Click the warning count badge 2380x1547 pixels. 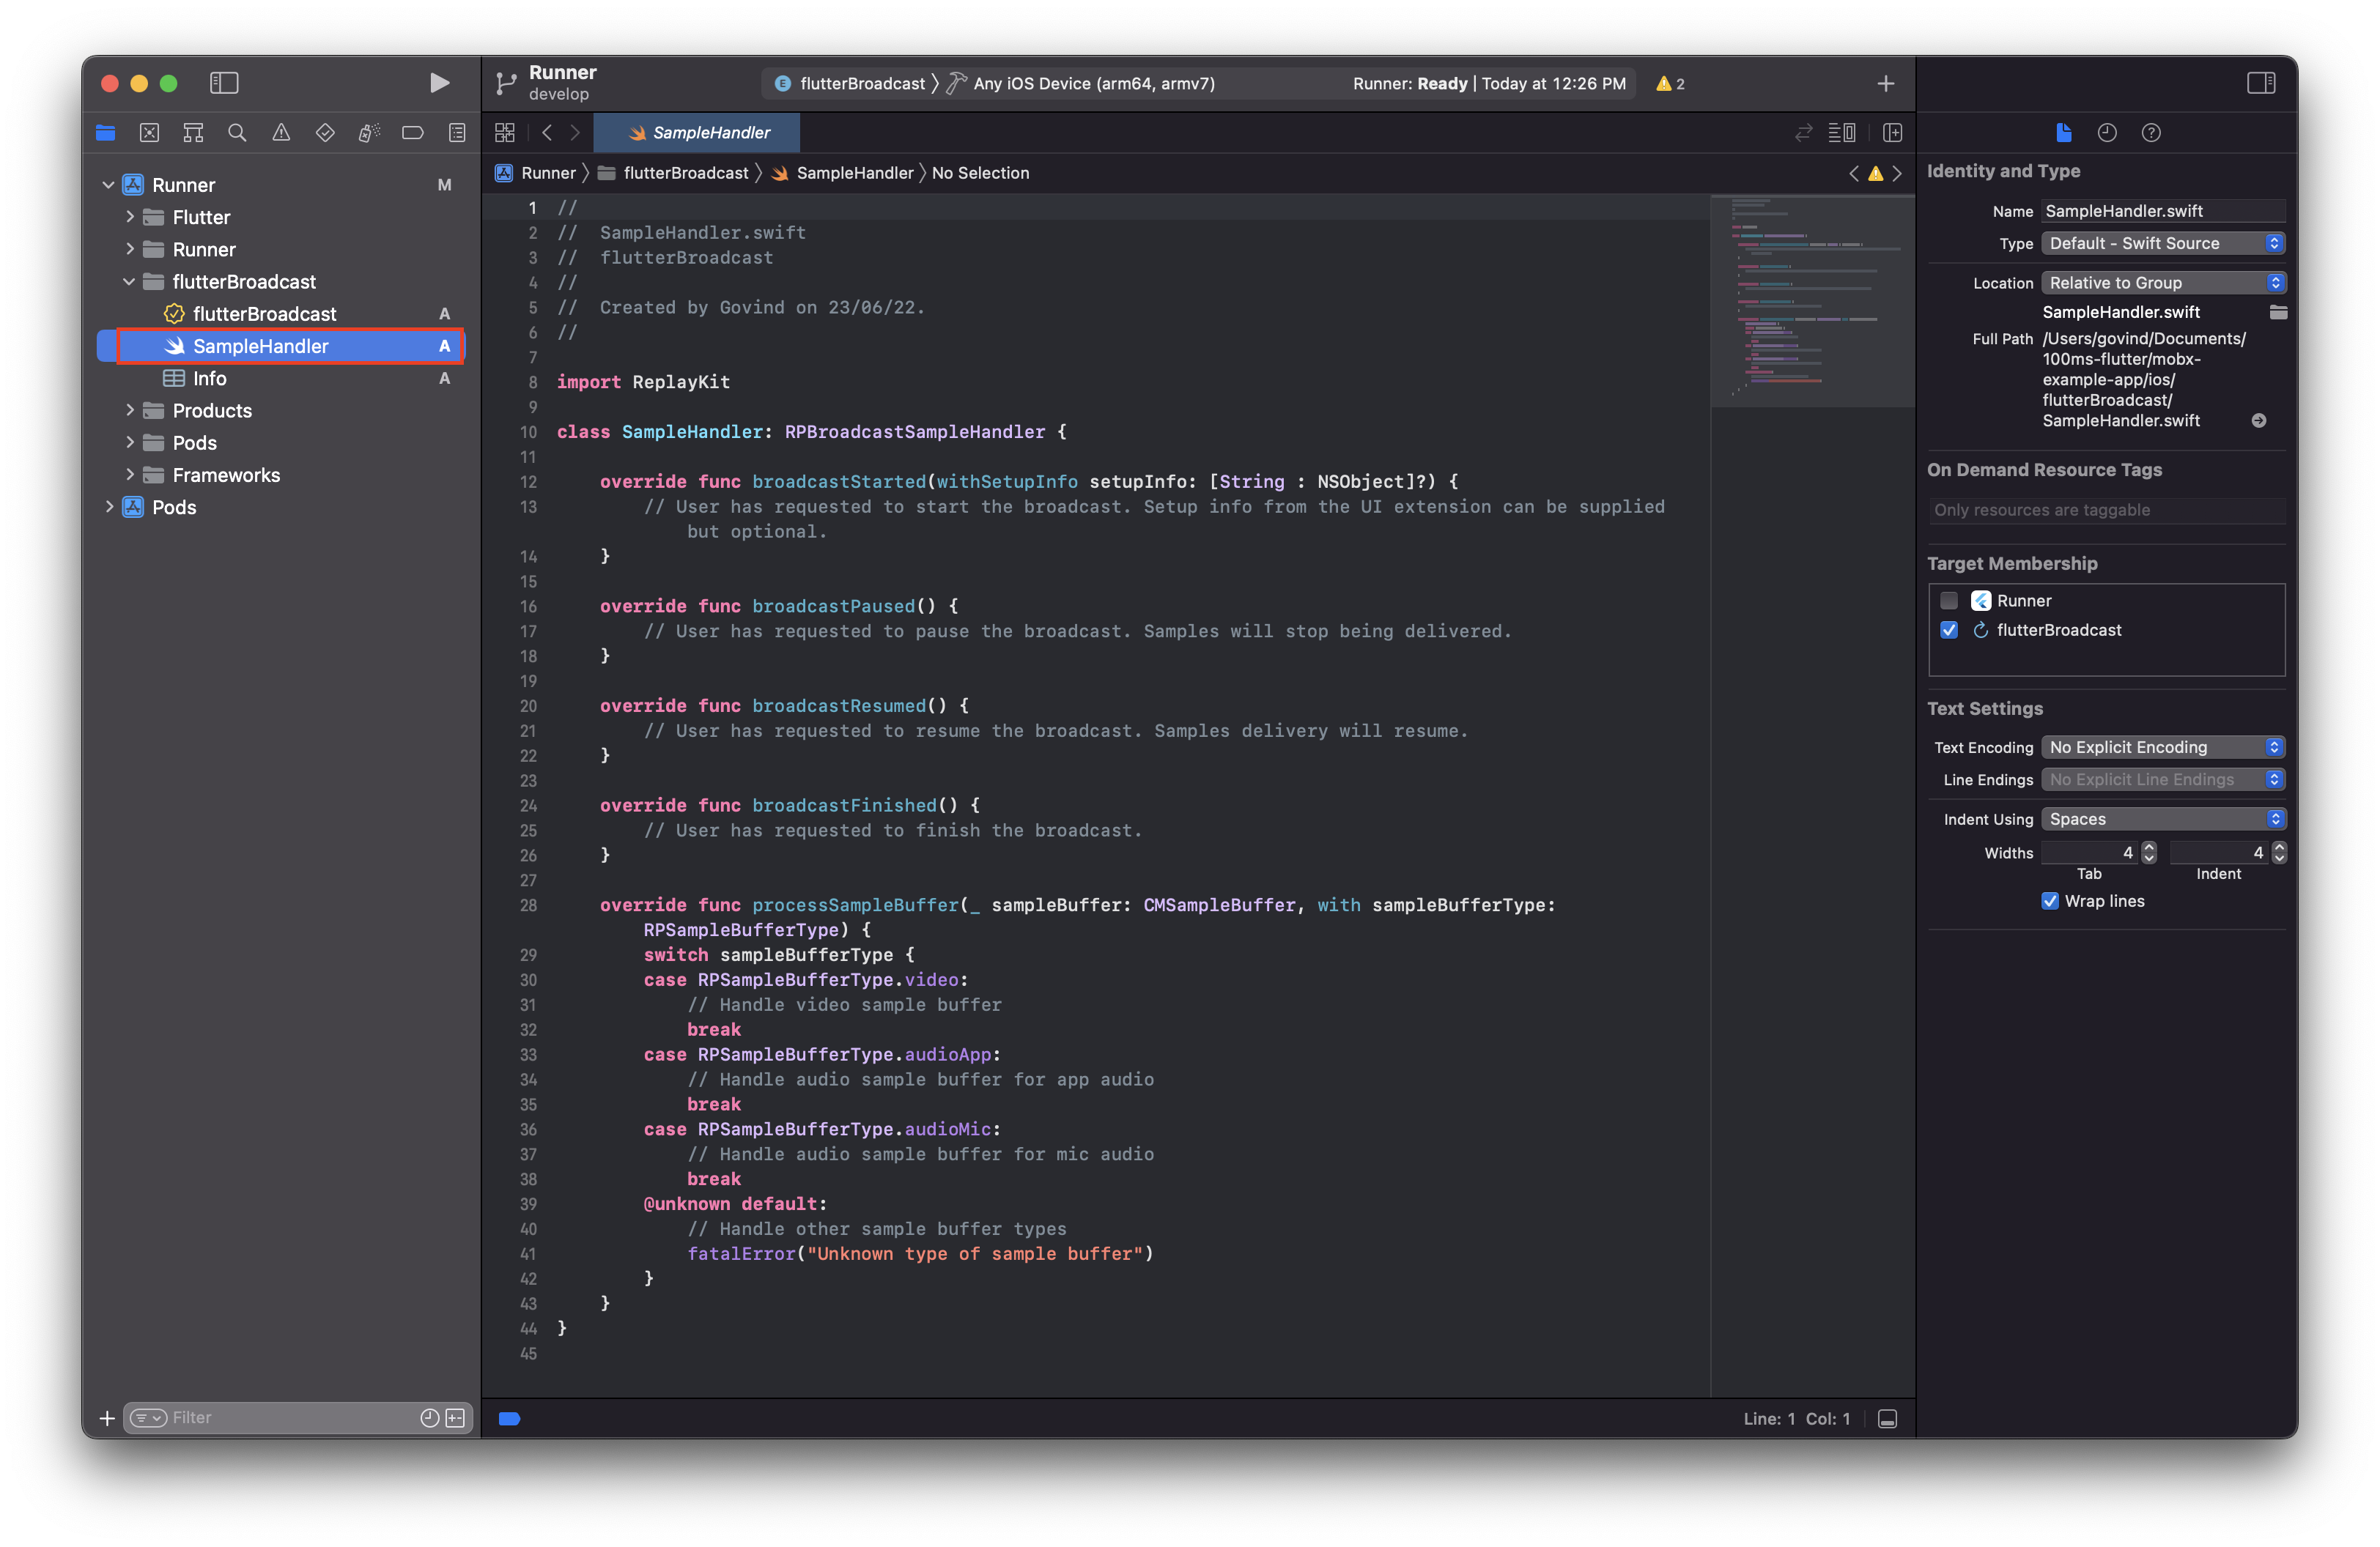[1669, 83]
